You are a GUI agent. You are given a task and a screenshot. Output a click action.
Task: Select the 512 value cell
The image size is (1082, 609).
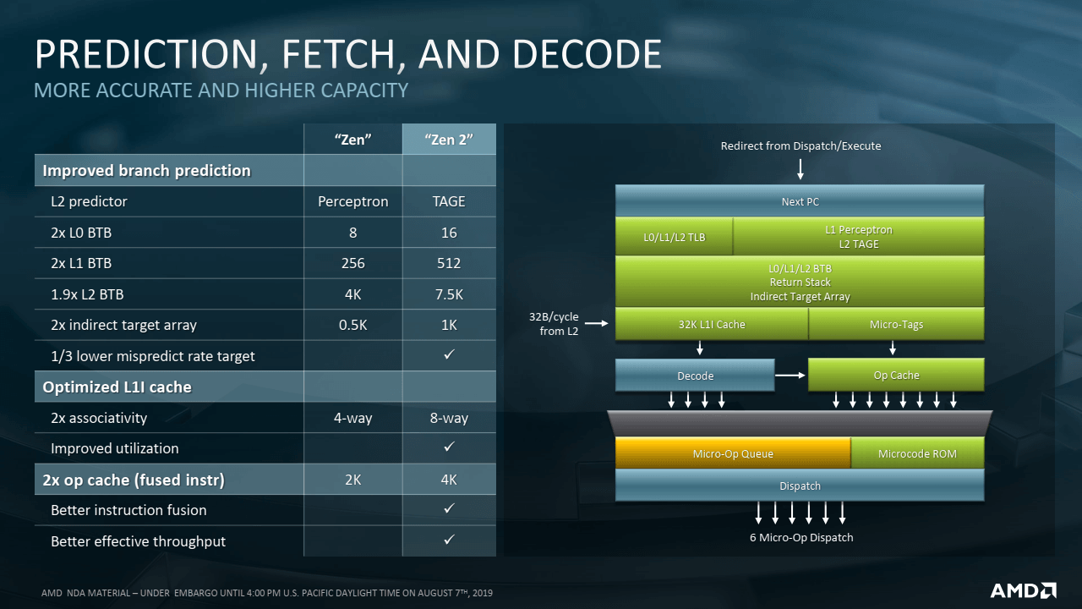(449, 263)
